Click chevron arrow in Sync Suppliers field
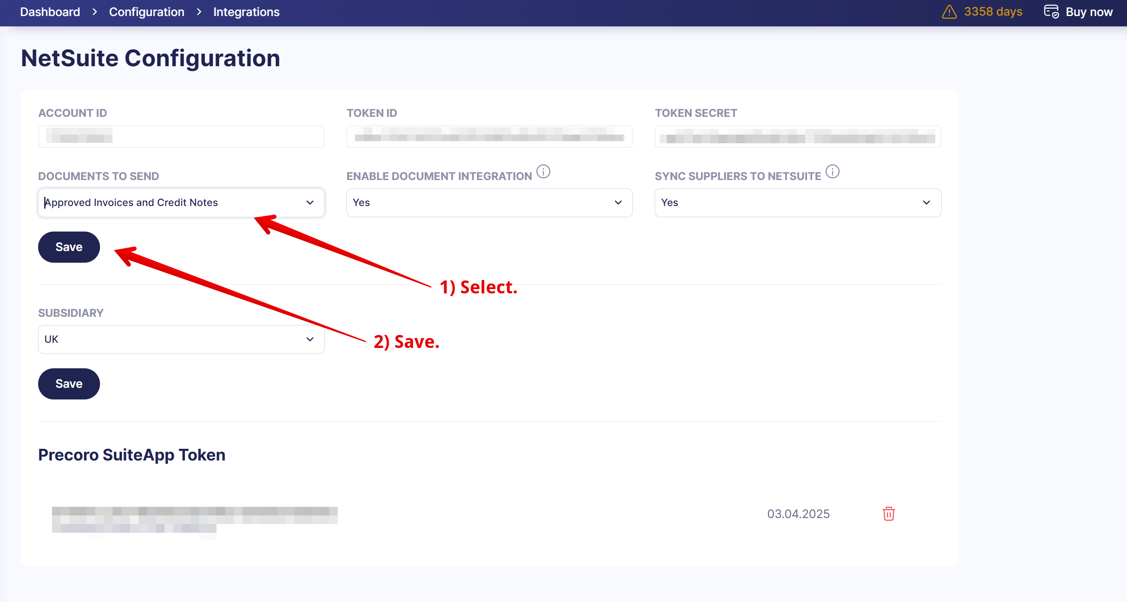1127x602 pixels. (x=926, y=203)
